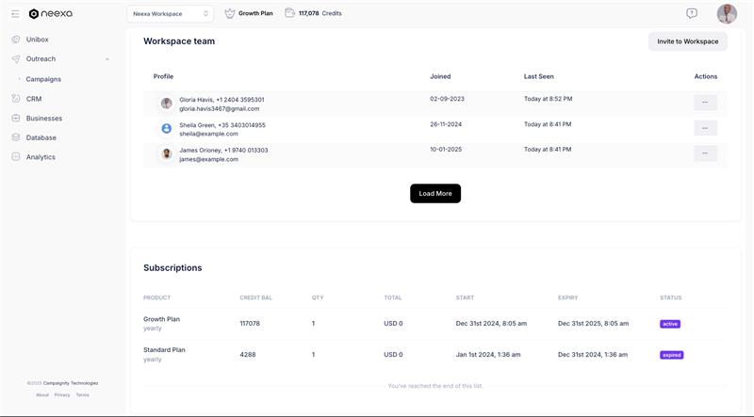Click the Load More button
This screenshot has width=754, height=417.
point(435,193)
